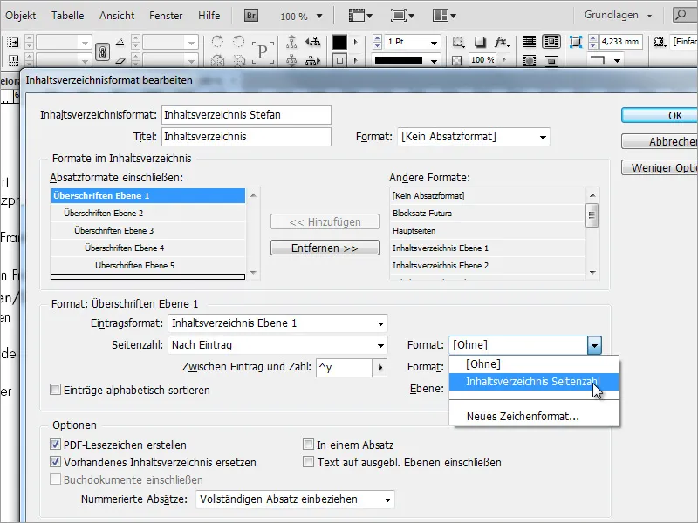698x523 pixels.
Task: Click the jump object text wrap icon
Action: 551,60
